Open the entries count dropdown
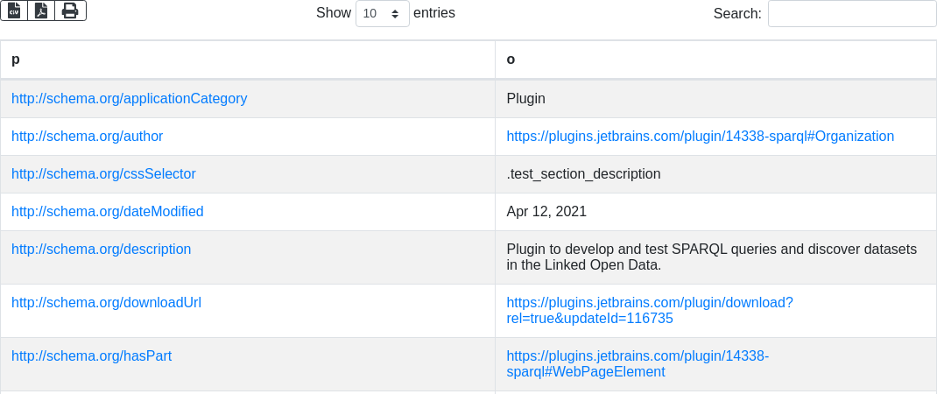Viewport: 937px width, 394px height. pyautogui.click(x=383, y=13)
